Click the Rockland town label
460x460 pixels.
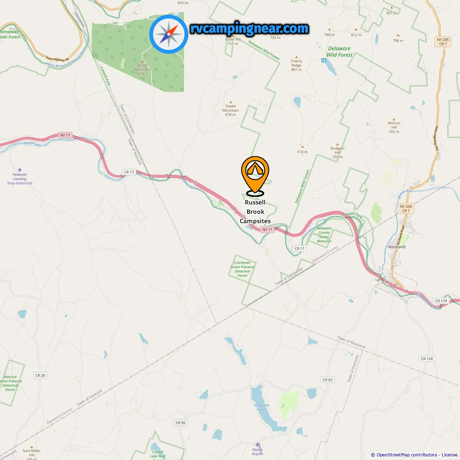click(x=397, y=247)
